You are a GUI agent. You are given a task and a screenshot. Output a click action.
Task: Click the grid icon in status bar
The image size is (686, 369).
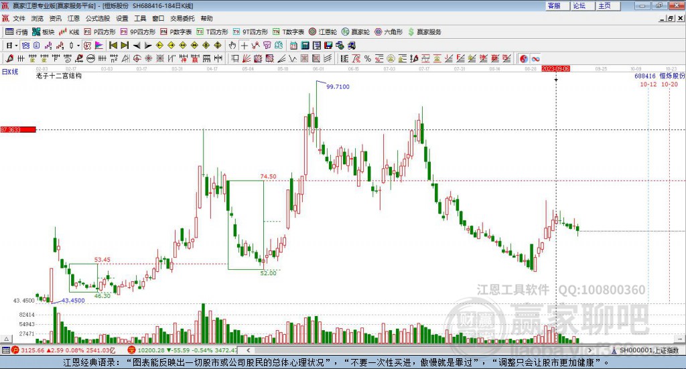click(x=5, y=350)
